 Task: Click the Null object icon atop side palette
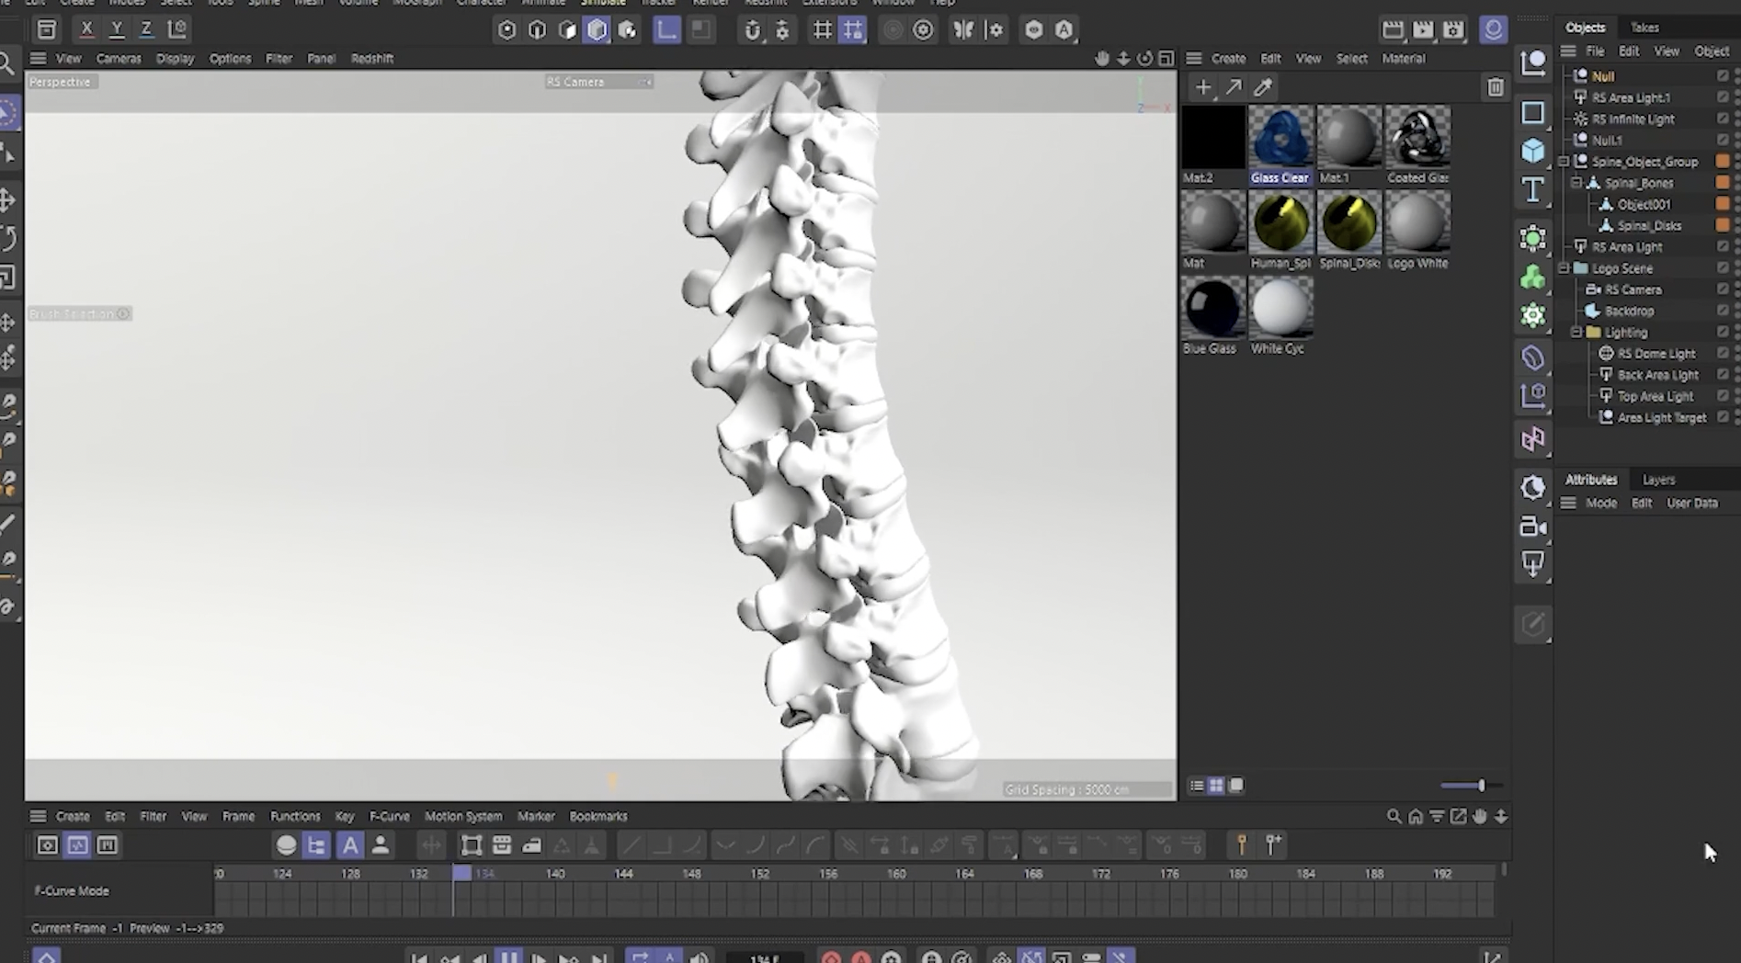point(1532,63)
